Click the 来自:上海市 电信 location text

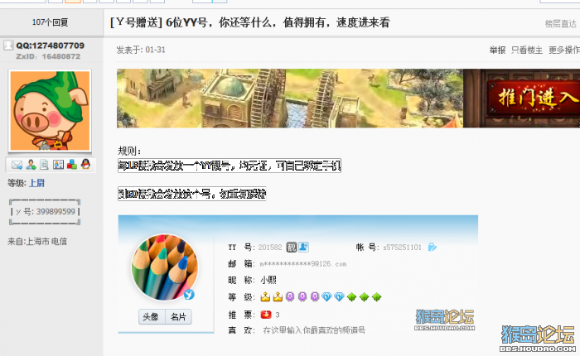pyautogui.click(x=37, y=242)
